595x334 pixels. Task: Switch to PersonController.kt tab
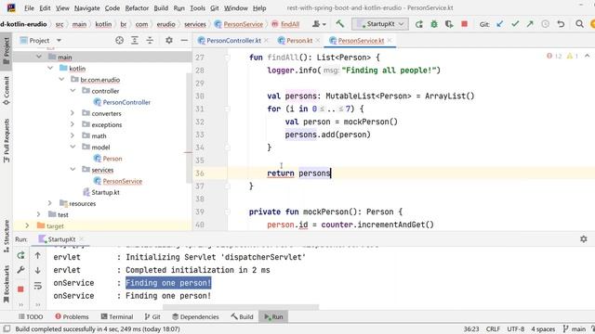(233, 40)
